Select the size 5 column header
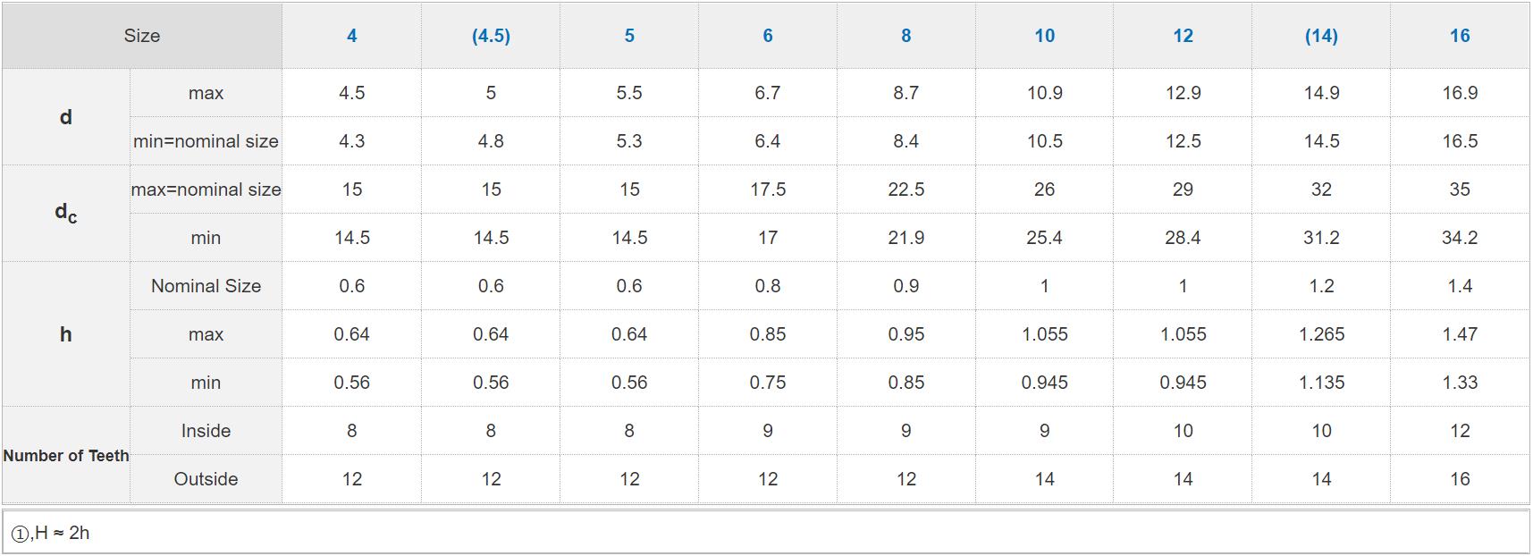1533x556 pixels. (x=629, y=36)
